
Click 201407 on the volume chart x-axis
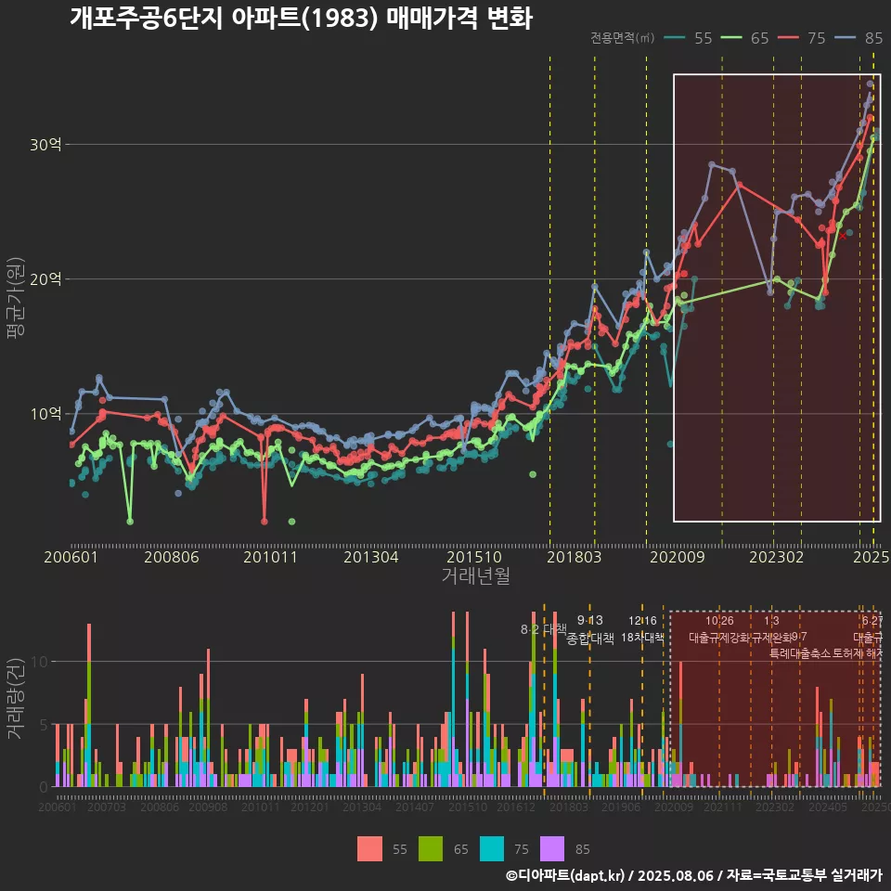(x=415, y=807)
